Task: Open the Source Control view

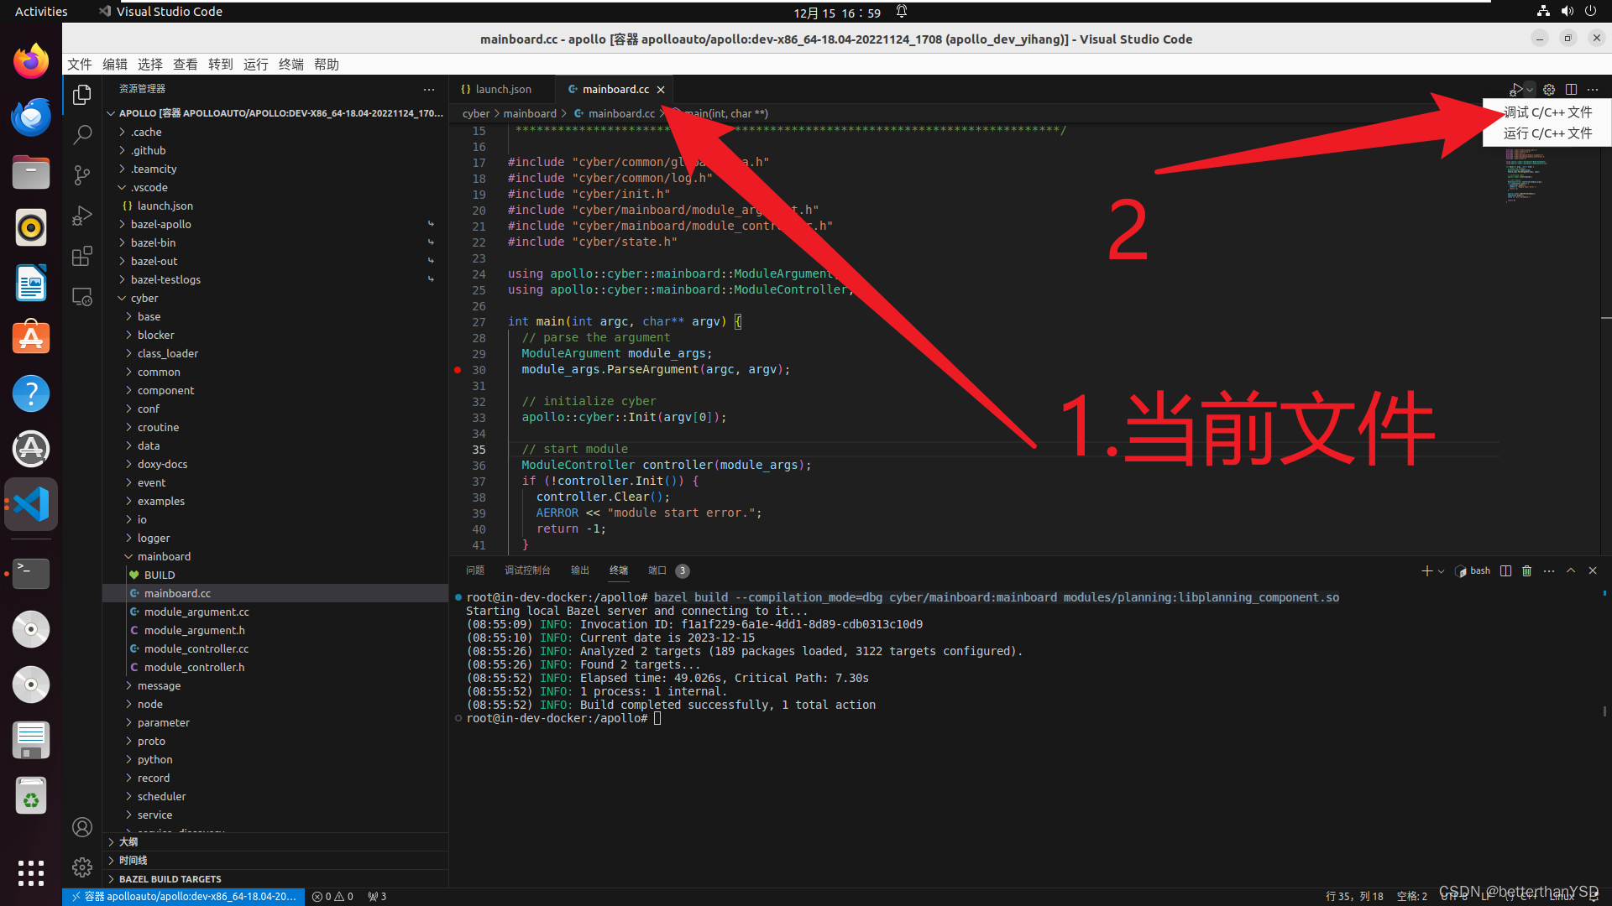Action: point(82,174)
